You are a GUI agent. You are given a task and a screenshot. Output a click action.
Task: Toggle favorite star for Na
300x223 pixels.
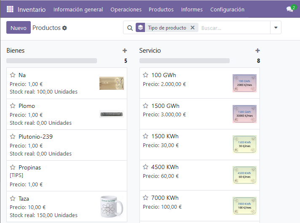13,75
